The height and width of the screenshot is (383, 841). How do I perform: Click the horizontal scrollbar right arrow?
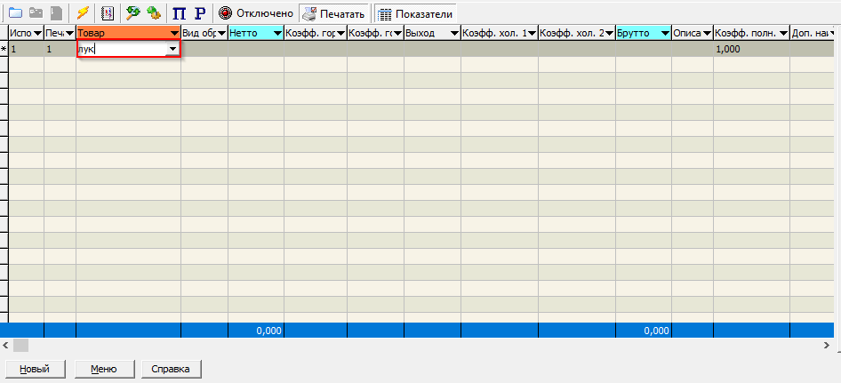(833, 345)
